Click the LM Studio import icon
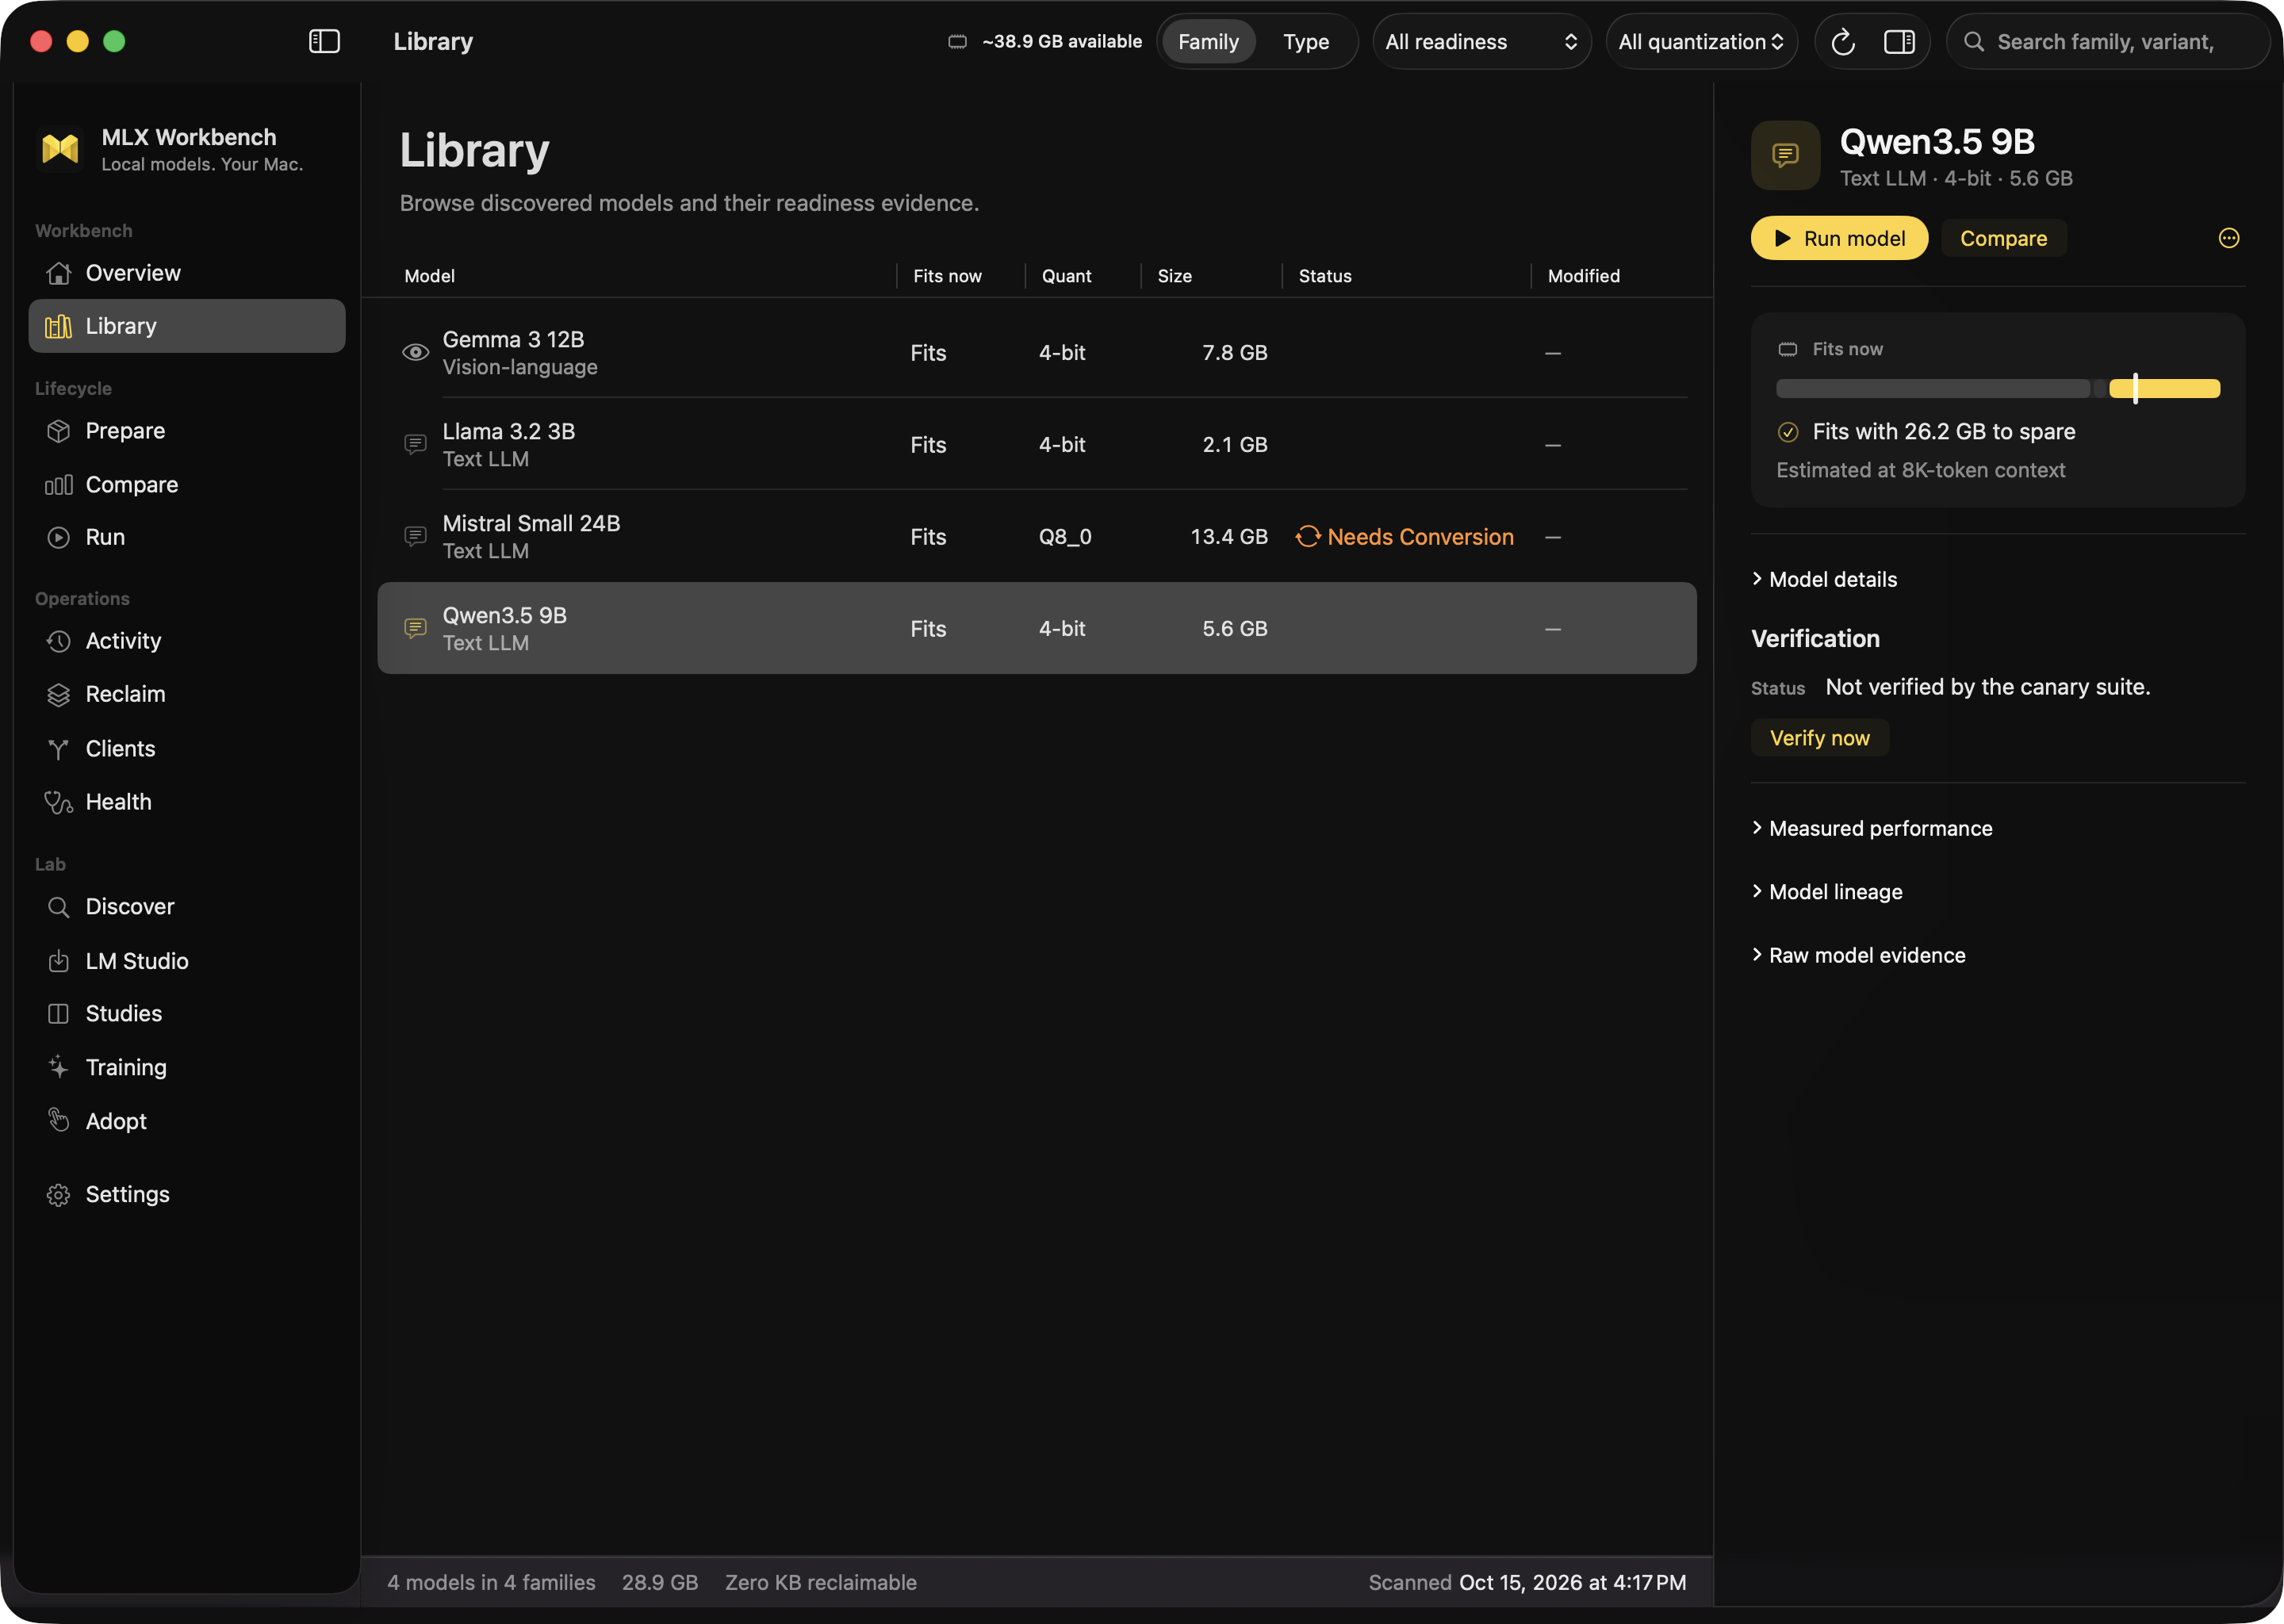The height and width of the screenshot is (1624, 2284). click(x=59, y=961)
